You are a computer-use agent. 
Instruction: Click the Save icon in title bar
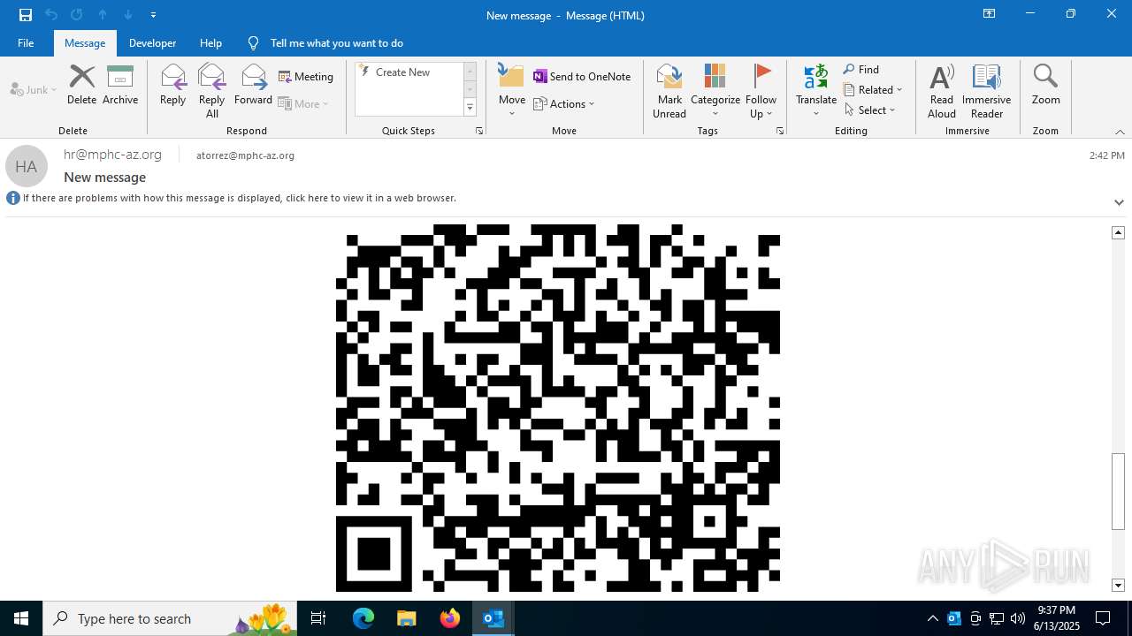click(x=26, y=15)
